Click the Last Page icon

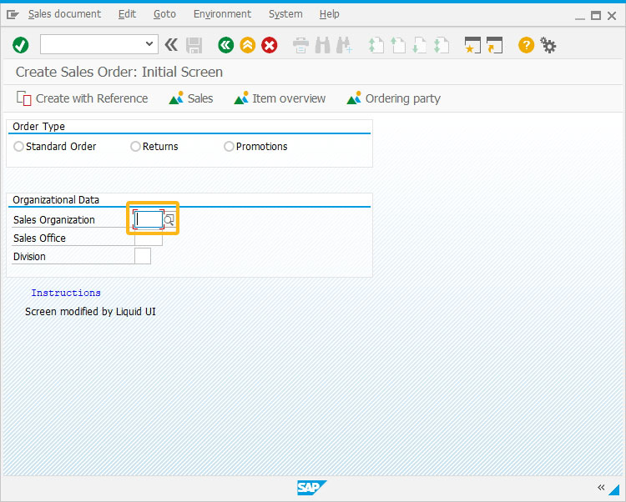tap(442, 45)
